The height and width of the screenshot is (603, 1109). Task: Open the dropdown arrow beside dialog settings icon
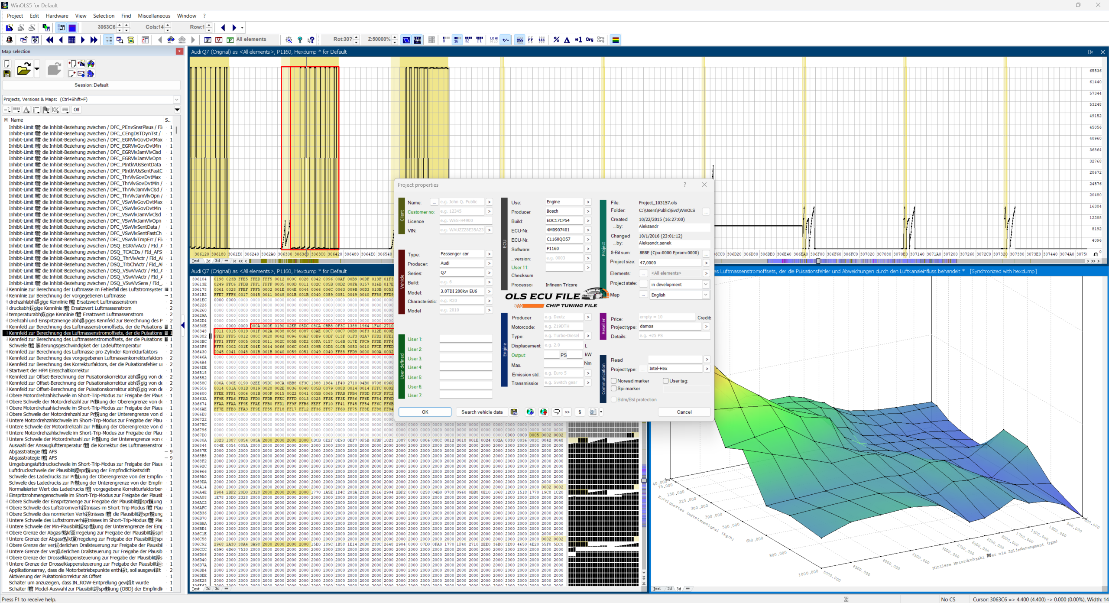(x=601, y=412)
